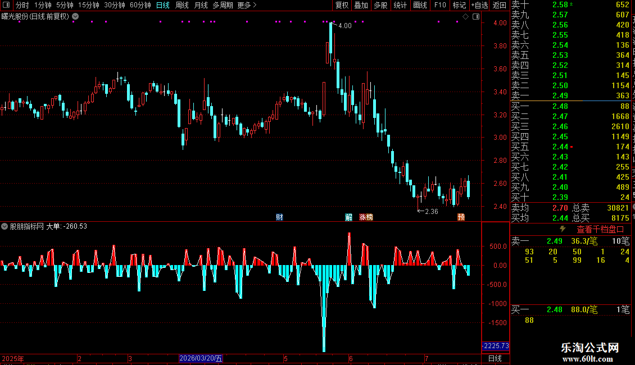Viewport: 635px width, 365px height.
Task: Click the 2026/03/20/五 date marker
Action: click(201, 358)
